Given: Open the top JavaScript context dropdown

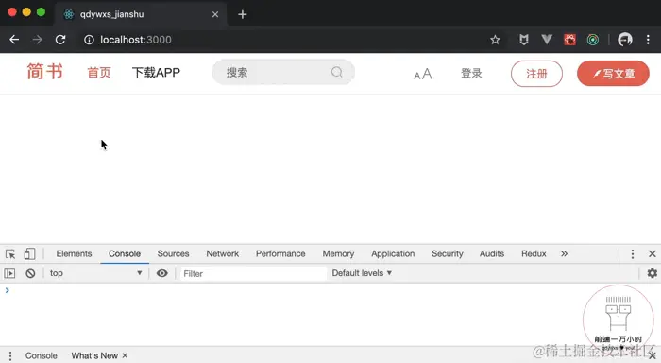Looking at the screenshot, I should coord(95,273).
